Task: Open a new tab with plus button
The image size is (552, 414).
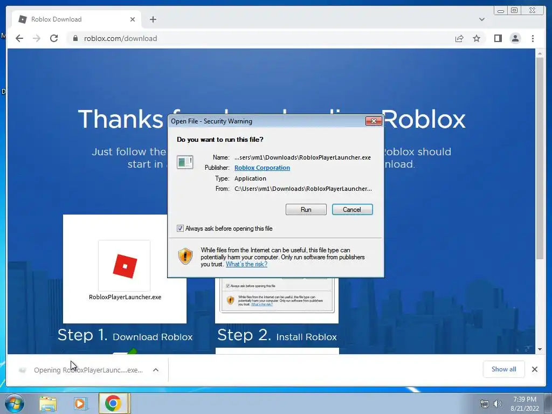Action: coord(153,19)
